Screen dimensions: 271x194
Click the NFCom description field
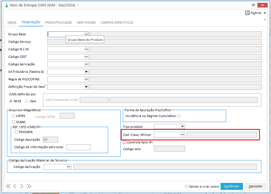coord(222,135)
